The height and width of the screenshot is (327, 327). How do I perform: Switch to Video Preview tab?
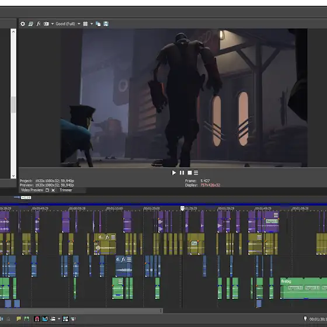coord(32,190)
